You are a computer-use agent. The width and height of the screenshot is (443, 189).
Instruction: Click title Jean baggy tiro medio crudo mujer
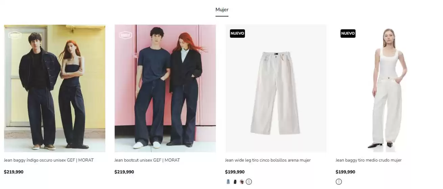(x=369, y=160)
